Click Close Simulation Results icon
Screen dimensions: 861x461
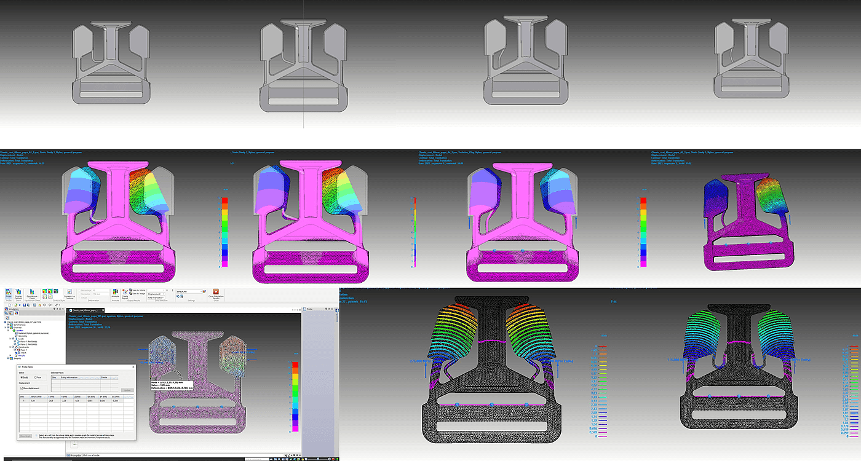click(216, 292)
